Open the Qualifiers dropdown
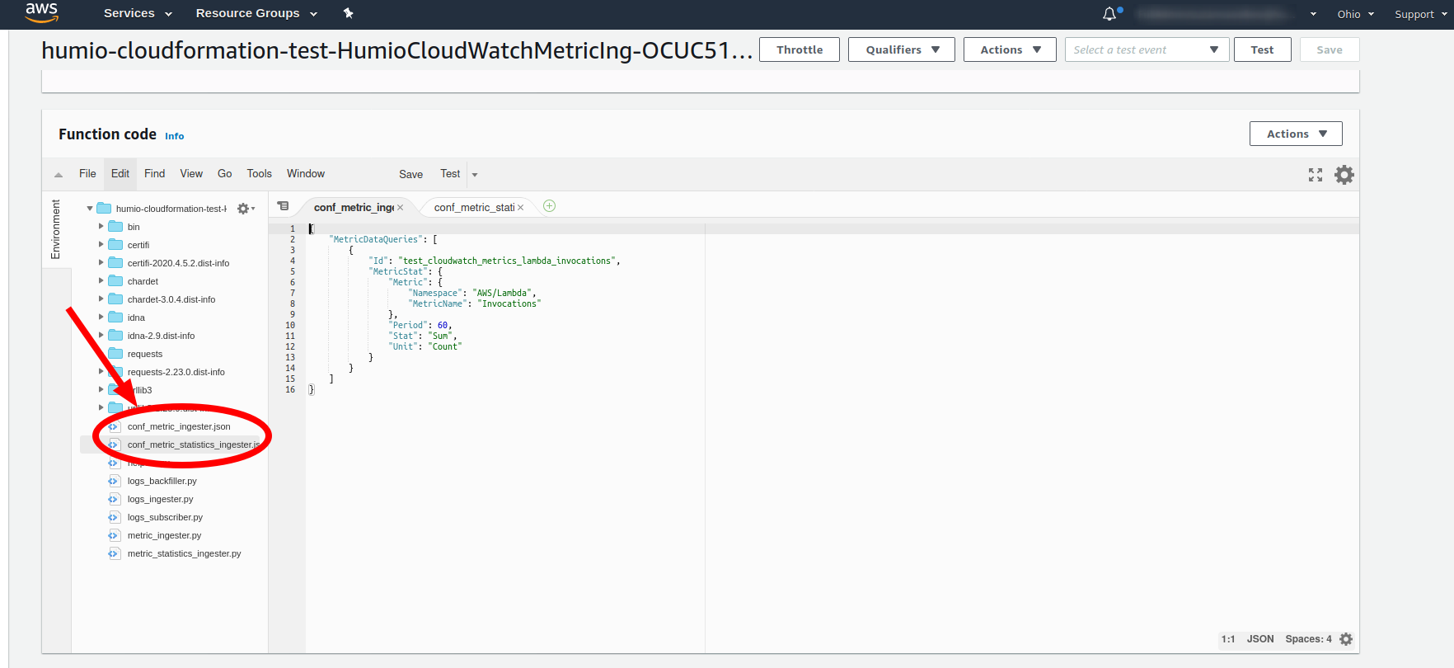This screenshot has height=668, width=1454. [x=901, y=49]
